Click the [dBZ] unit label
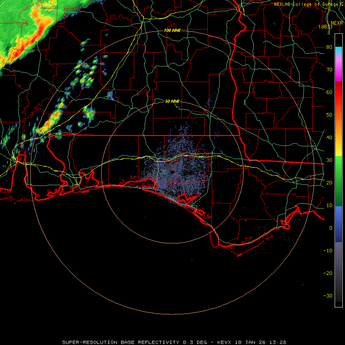 [325, 27]
